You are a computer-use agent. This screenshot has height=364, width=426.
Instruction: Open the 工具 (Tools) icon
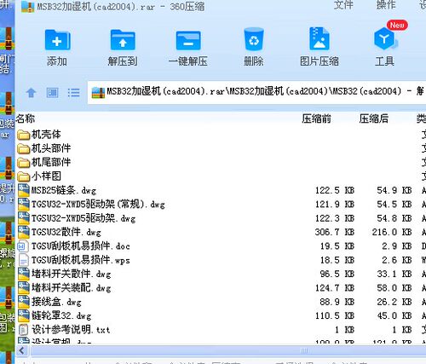[x=385, y=39]
